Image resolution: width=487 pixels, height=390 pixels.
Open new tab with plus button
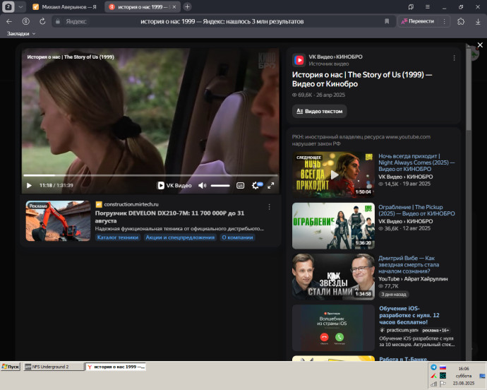(187, 7)
